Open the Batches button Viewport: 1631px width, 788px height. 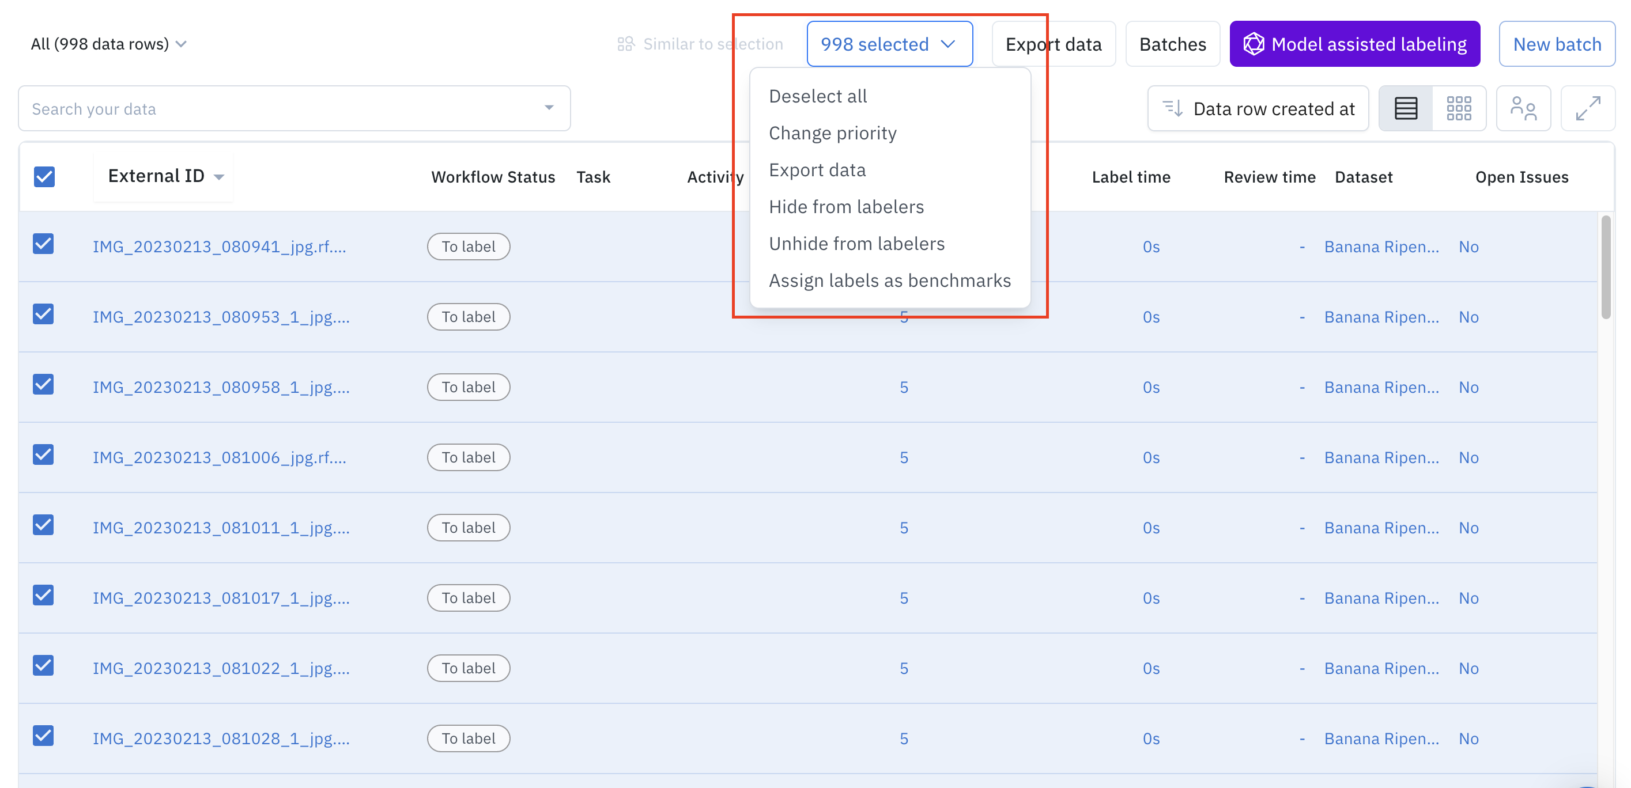pos(1172,44)
